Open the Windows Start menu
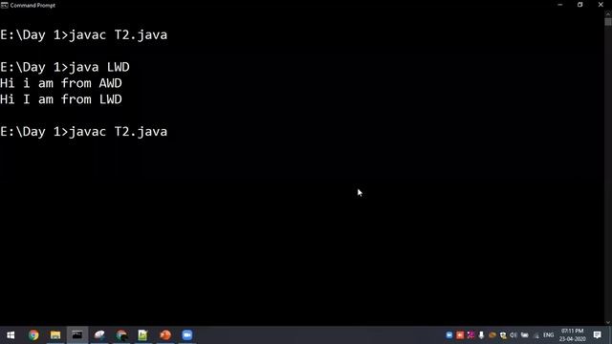 point(11,335)
